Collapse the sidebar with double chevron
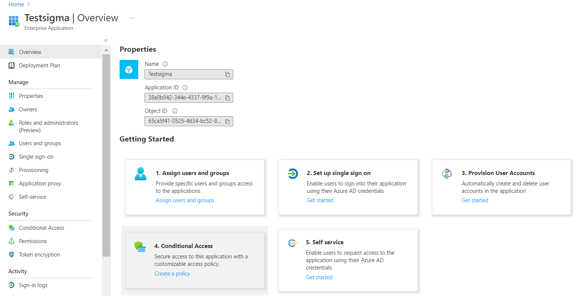This screenshot has width=577, height=296. pyautogui.click(x=106, y=40)
